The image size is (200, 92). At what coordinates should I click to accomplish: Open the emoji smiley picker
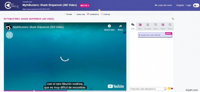[169, 89]
